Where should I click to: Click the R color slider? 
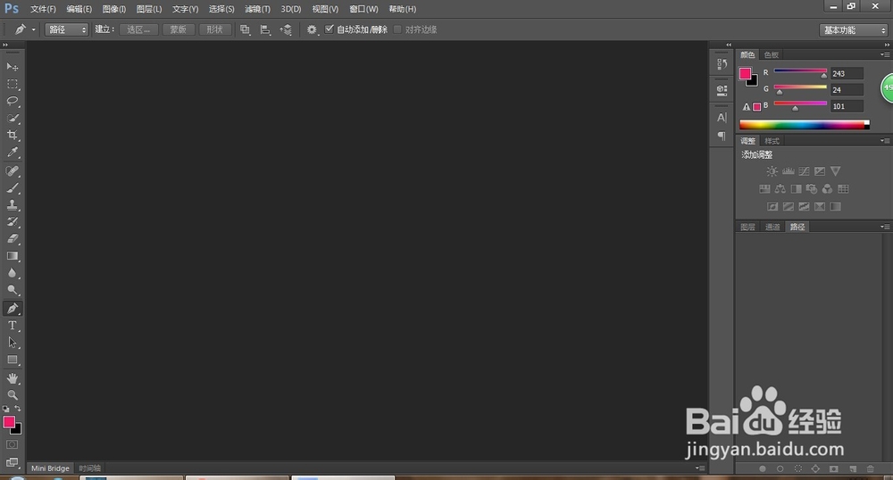pos(800,71)
